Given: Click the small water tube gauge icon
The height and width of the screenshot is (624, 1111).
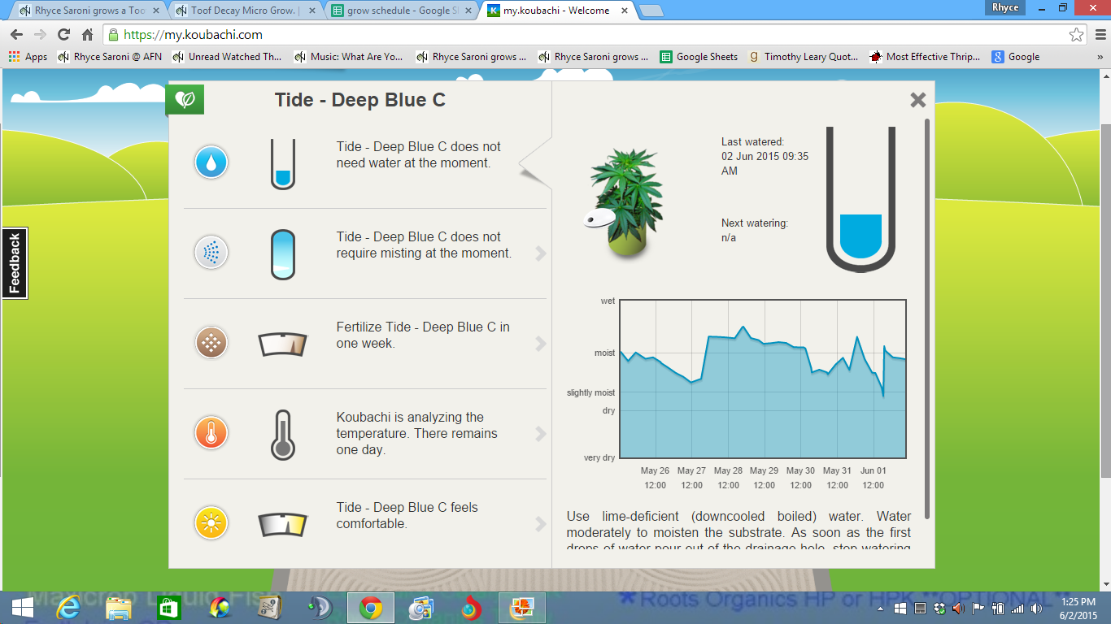Looking at the screenshot, I should tap(283, 163).
